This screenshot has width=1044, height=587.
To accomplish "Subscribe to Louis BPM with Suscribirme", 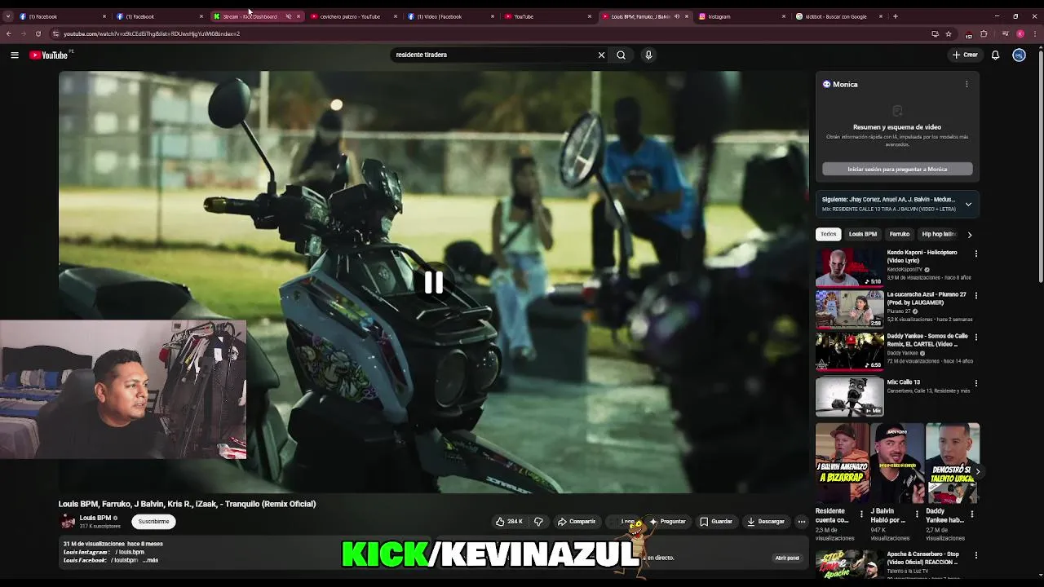I will tap(153, 522).
